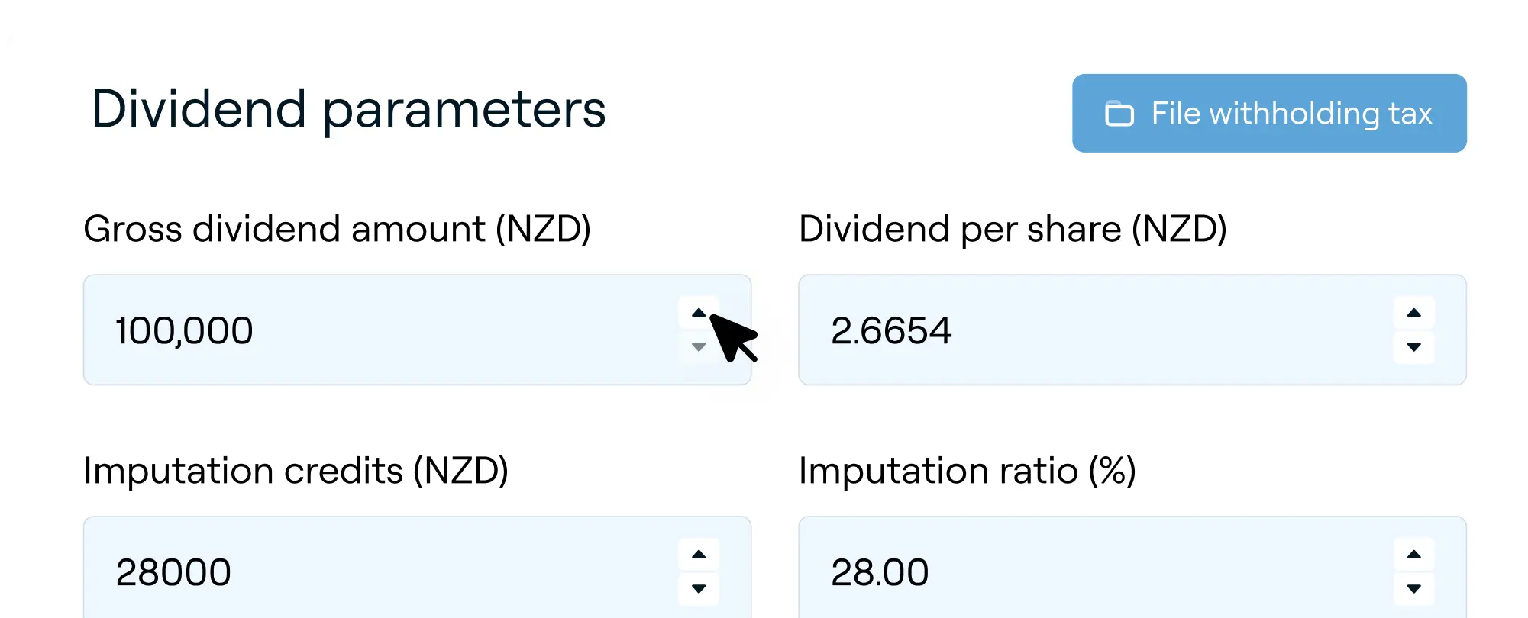
Task: Select the Imputation credits input field
Action: click(x=382, y=571)
